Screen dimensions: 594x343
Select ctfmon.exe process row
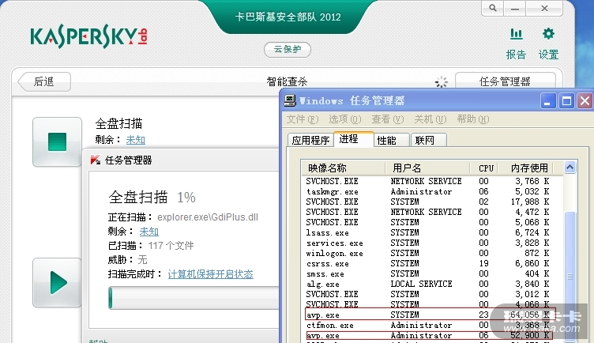[x=427, y=325]
